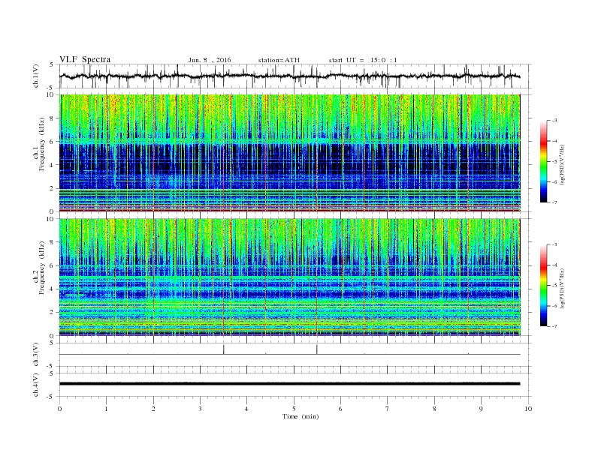Screen dimensions: 595x459
Task: Click the -3 value on ch.1 color bar
Action: pos(554,121)
